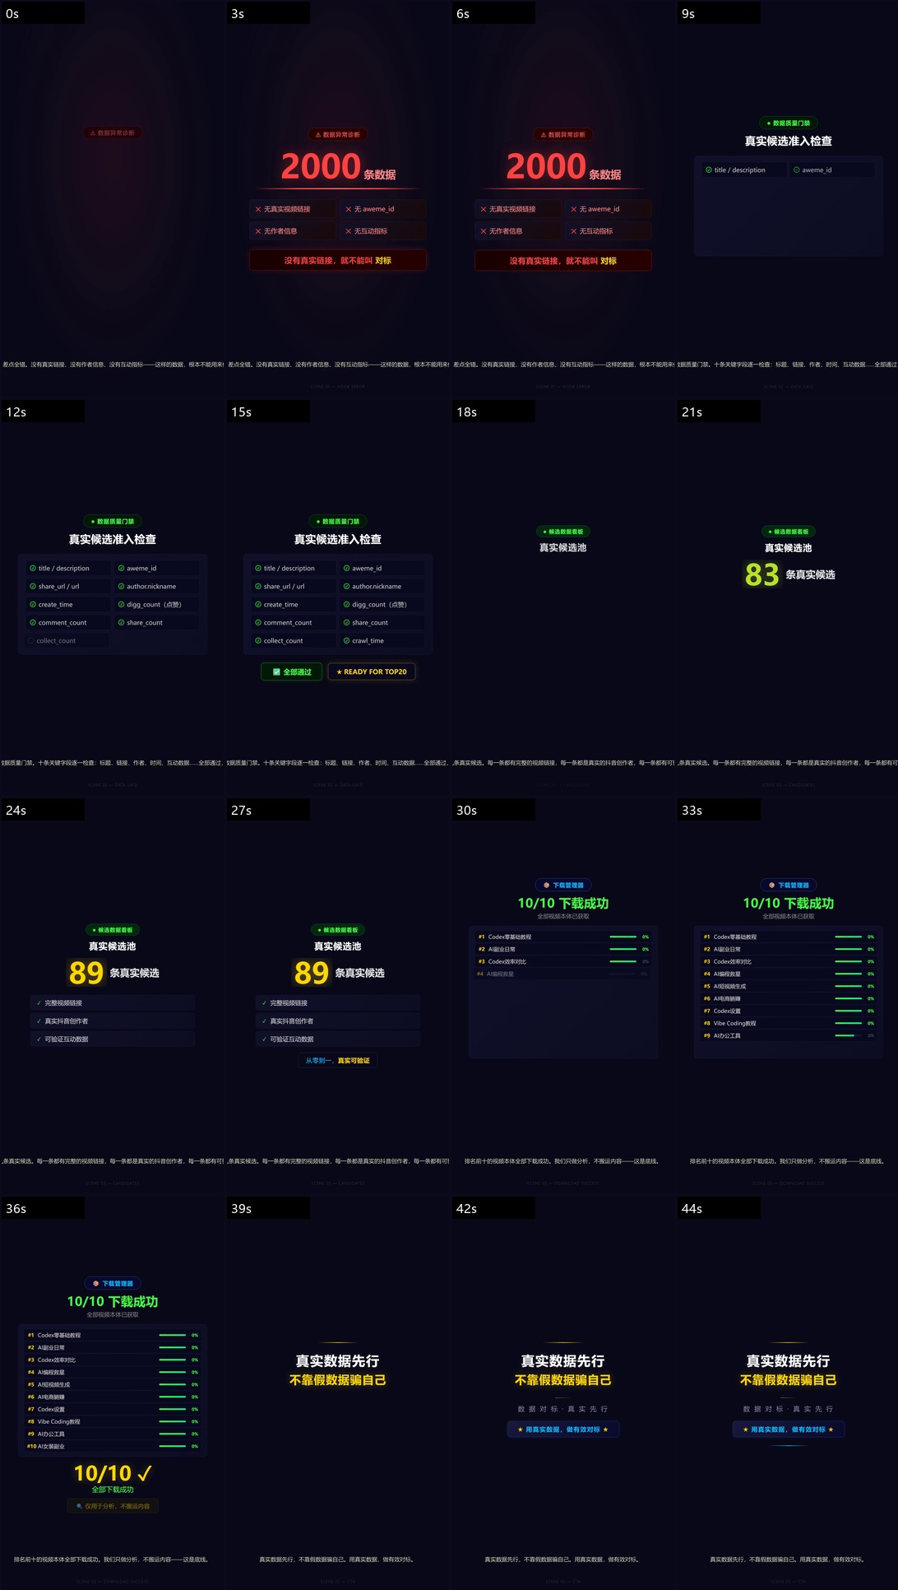This screenshot has height=1590, width=898.
Task: Click the green 全部通过 button
Action: click(292, 672)
